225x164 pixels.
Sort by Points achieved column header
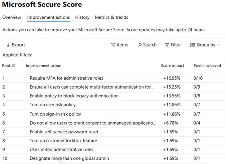coord(207,66)
